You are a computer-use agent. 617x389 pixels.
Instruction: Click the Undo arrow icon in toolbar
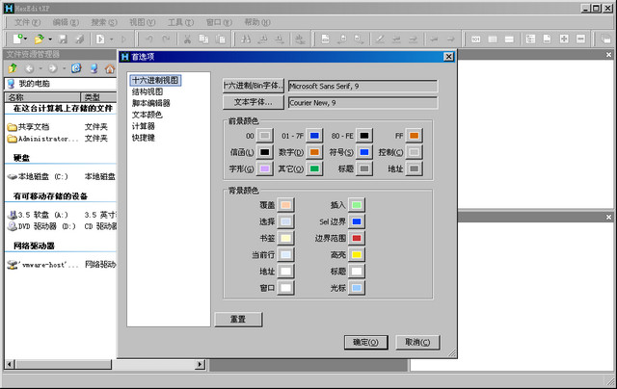[x=149, y=38]
